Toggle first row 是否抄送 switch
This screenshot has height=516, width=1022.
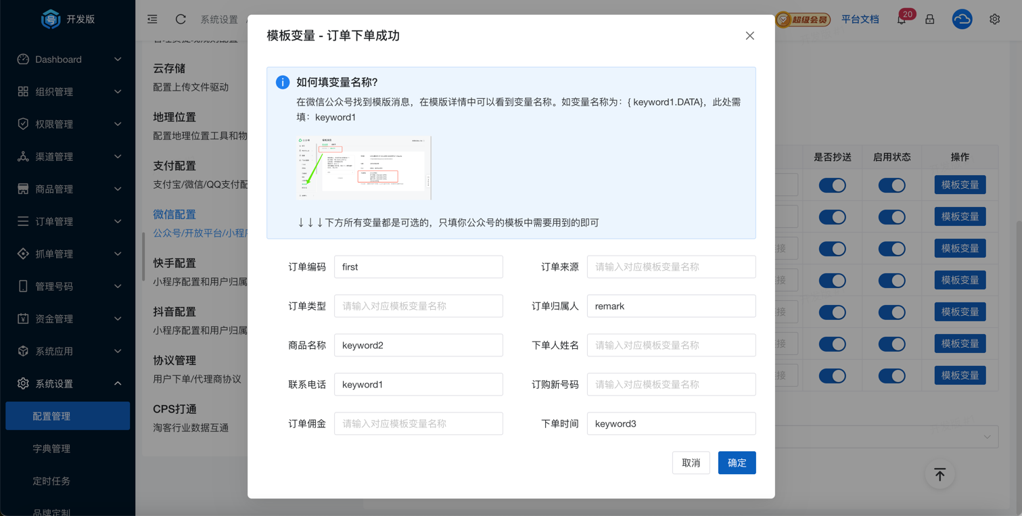point(832,185)
